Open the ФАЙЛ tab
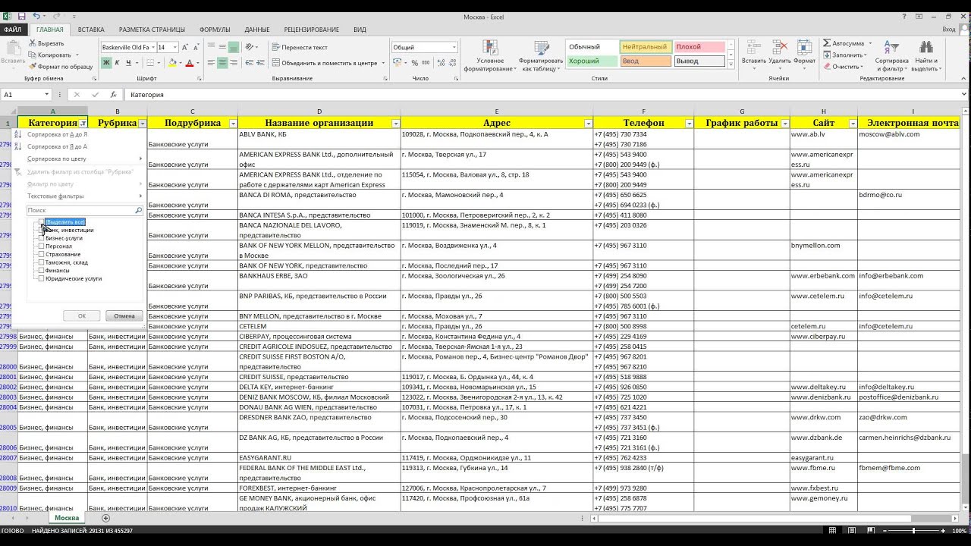 [x=12, y=30]
